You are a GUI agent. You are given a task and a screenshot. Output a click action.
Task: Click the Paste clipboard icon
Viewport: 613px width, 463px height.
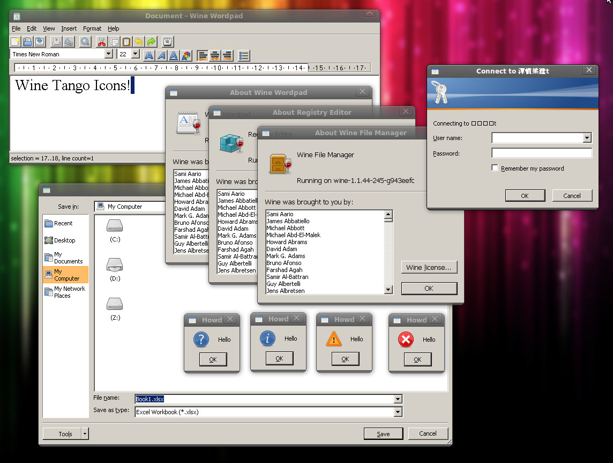pyautogui.click(x=126, y=42)
